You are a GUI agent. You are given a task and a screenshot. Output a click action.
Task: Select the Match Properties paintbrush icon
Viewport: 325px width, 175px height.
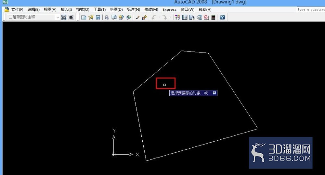[145, 17]
